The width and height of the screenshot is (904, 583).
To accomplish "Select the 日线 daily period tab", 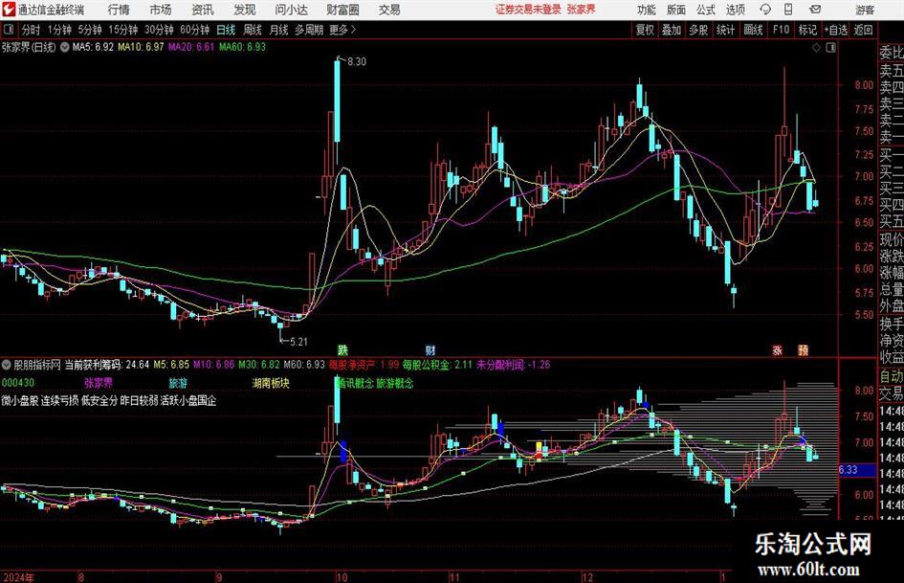I will (x=226, y=30).
